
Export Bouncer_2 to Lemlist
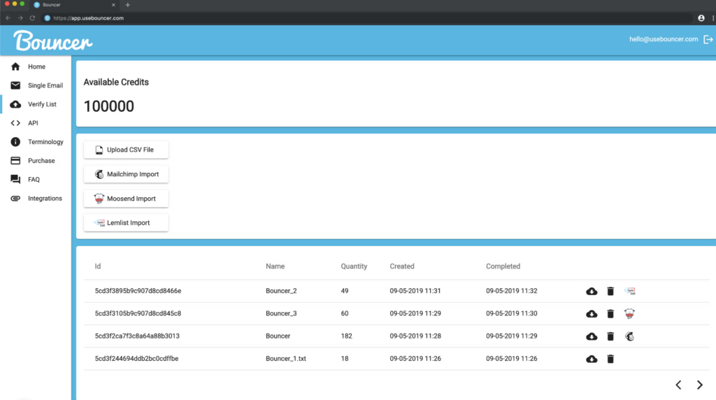pyautogui.click(x=630, y=292)
